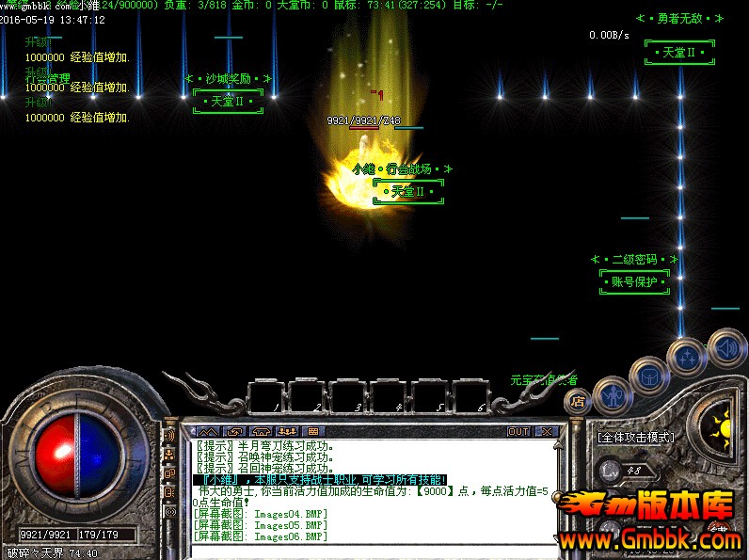Click the 行会管理 text
This screenshot has width=749, height=560.
pyautogui.click(x=47, y=78)
